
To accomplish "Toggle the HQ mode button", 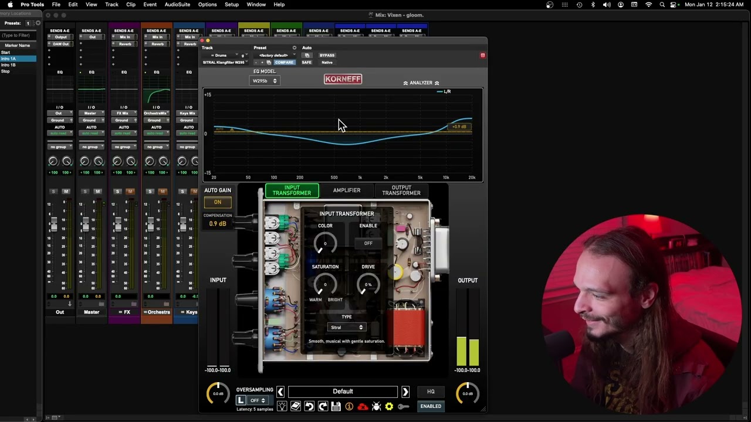I will click(431, 392).
